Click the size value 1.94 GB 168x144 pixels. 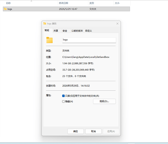78,63
